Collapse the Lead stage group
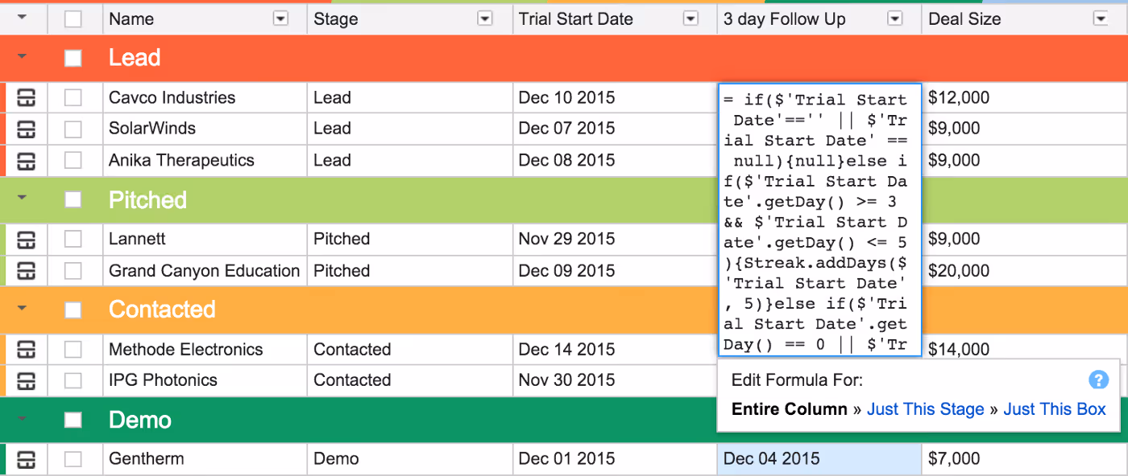The width and height of the screenshot is (1128, 476). (x=22, y=57)
